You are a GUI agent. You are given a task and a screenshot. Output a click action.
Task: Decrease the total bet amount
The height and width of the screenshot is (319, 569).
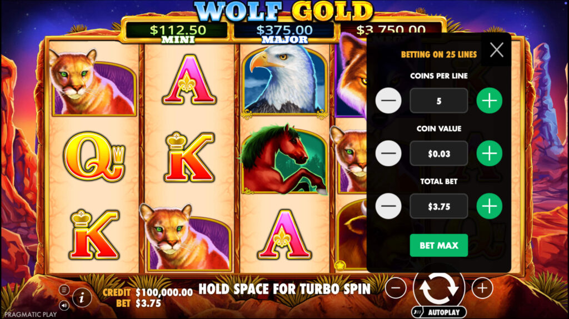coord(388,206)
